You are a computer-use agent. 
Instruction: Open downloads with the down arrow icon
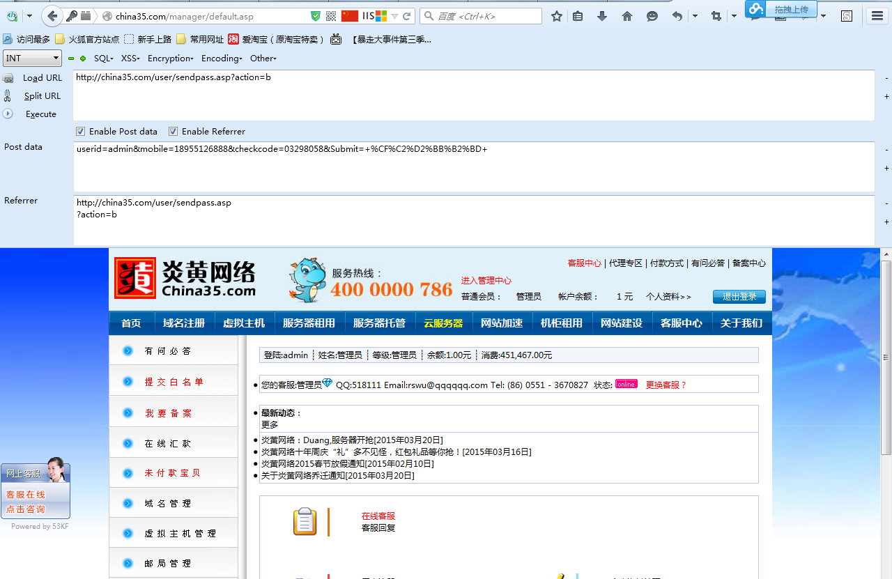(602, 16)
